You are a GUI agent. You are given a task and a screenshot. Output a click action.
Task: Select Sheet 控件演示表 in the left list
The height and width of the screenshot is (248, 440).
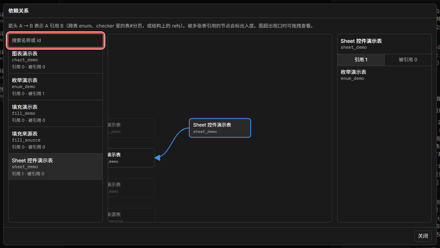coord(56,167)
